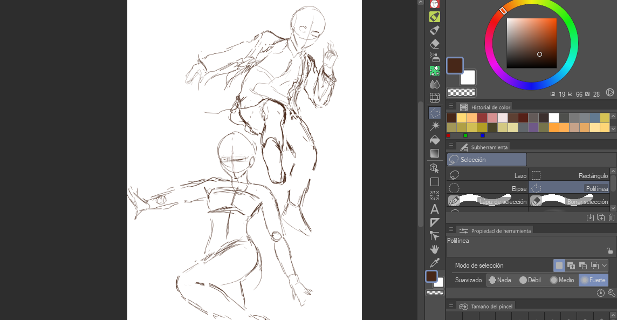Open the Blend tool

[x=435, y=84]
